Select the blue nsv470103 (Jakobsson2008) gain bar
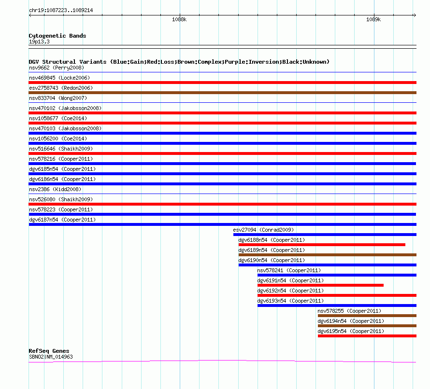The width and height of the screenshot is (430, 389). click(222, 133)
